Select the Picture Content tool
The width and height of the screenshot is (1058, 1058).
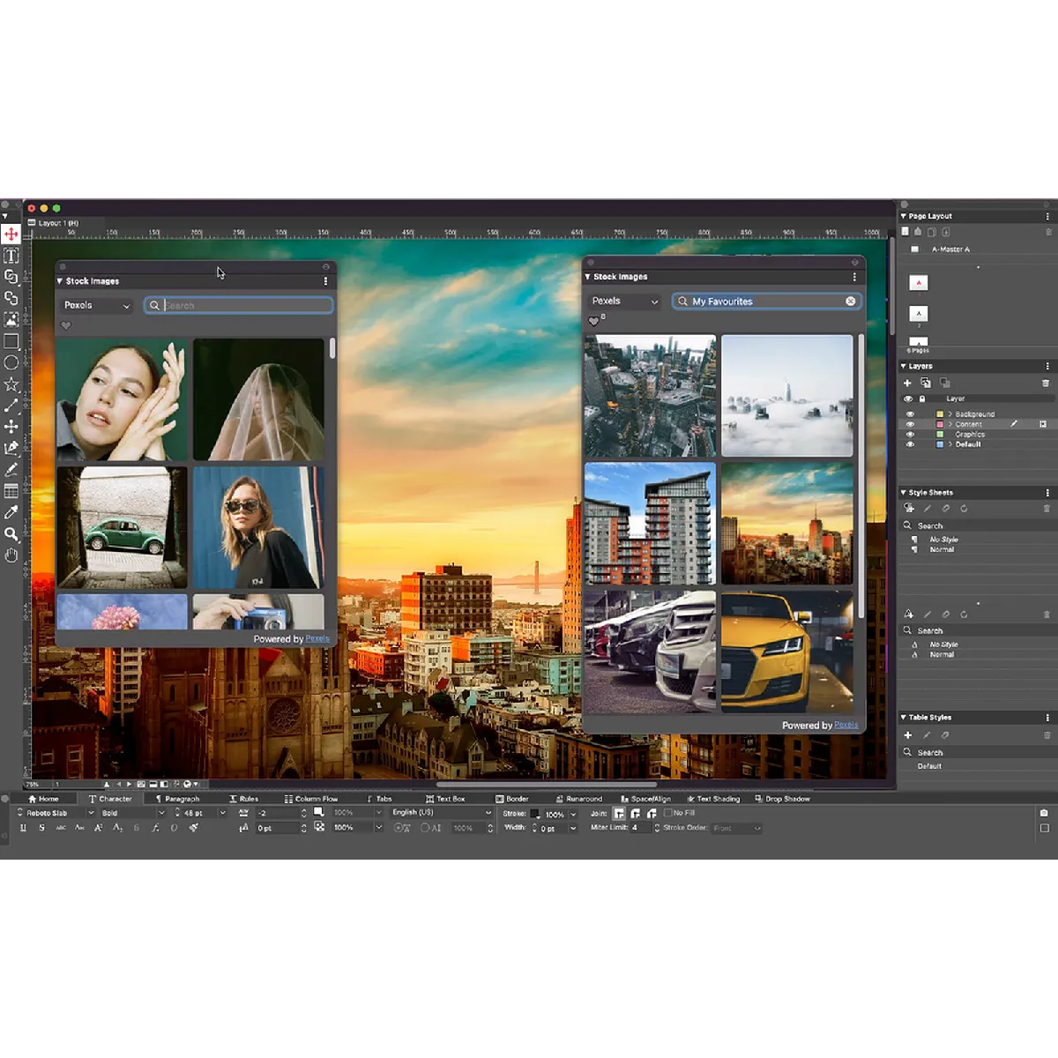[x=11, y=320]
